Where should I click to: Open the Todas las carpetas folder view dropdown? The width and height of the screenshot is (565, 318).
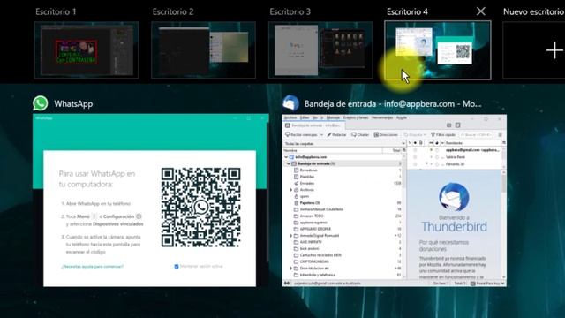(x=344, y=143)
